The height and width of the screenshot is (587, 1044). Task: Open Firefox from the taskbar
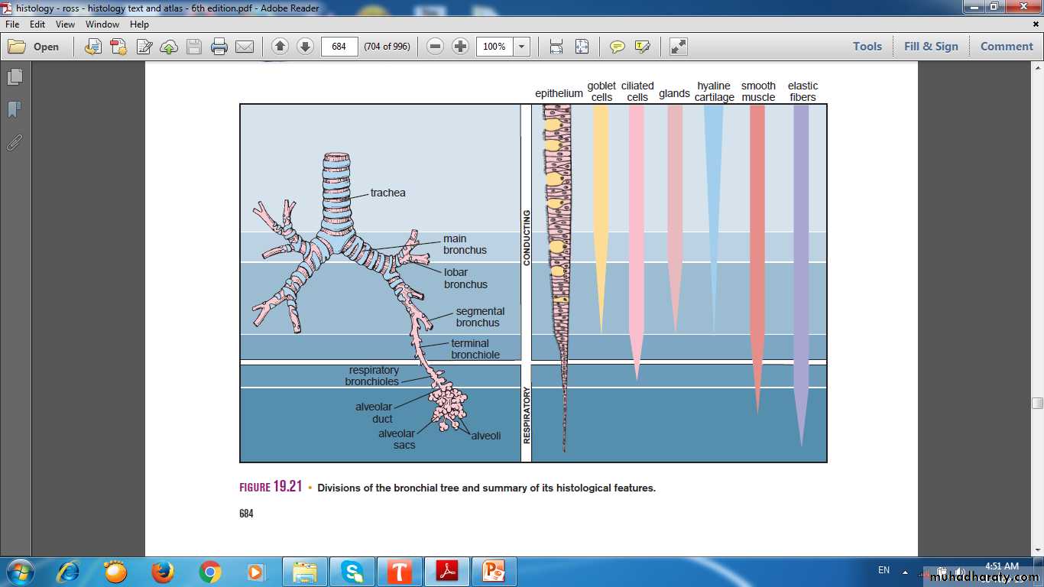pos(162,572)
